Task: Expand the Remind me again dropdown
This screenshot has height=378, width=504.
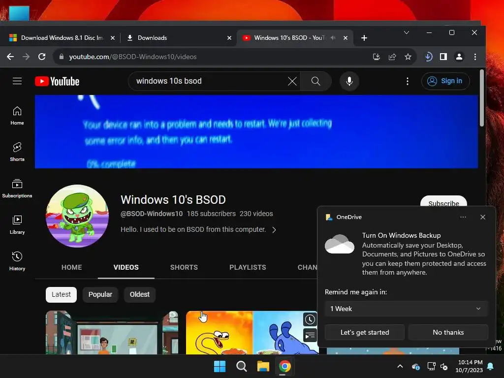Action: 406,309
